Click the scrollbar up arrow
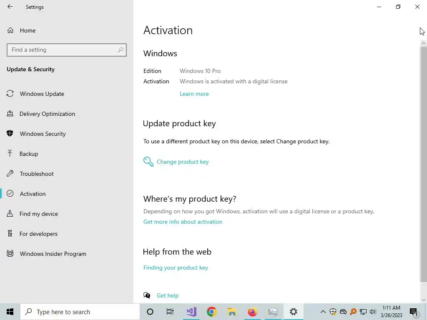The height and width of the screenshot is (320, 427). (423, 43)
